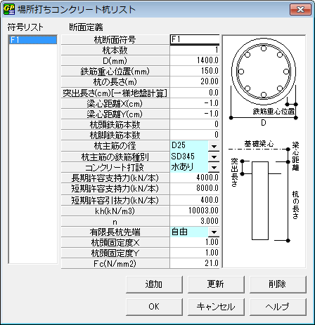Click the kh(kN/m3) value 10003.00 field
The height and width of the screenshot is (325, 315).
click(195, 211)
